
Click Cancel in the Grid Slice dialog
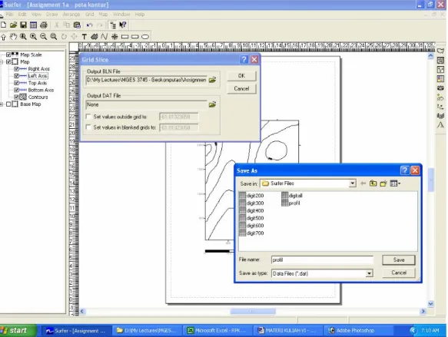(241, 89)
